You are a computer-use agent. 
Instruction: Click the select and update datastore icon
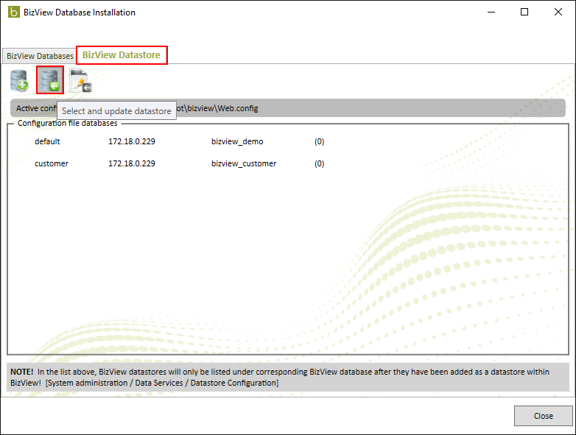(x=50, y=79)
